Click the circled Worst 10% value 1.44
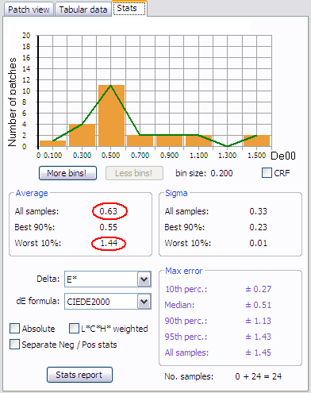 point(109,243)
